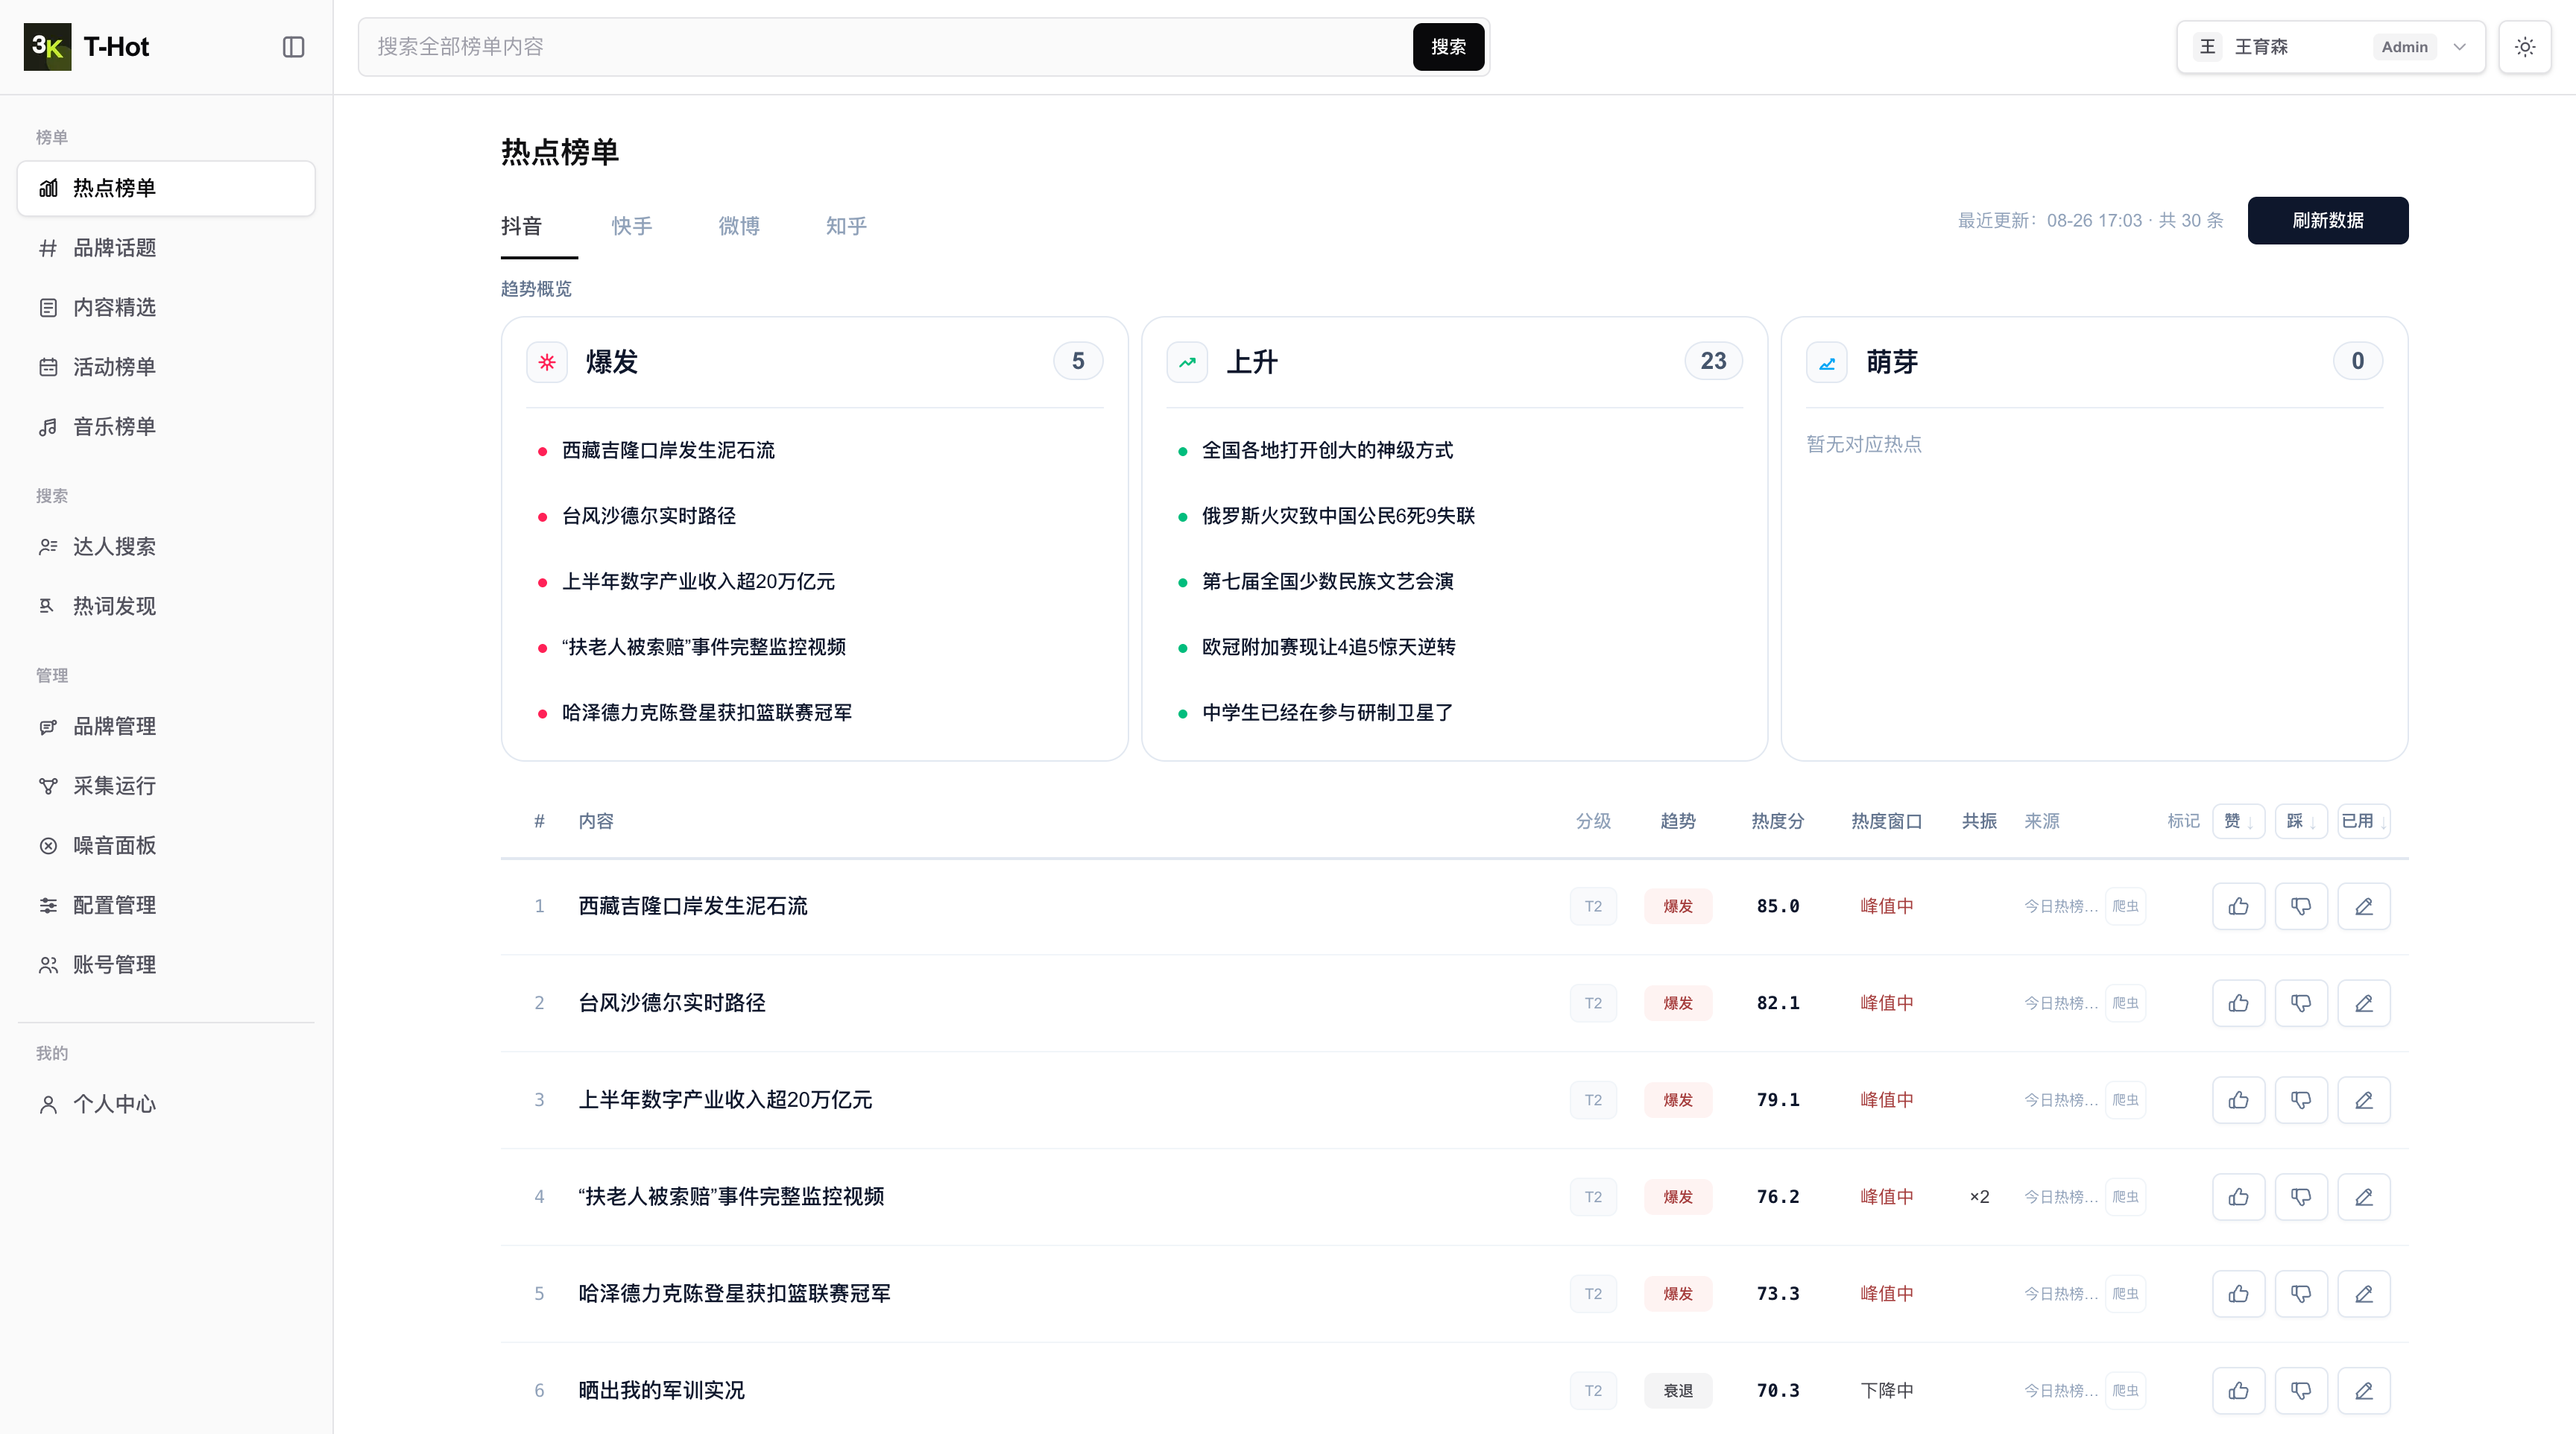Open 俄罗斯火灾致中国公民6死9失联 in the 上升 card
Viewport: 2576px width, 1434px height.
click(1338, 516)
